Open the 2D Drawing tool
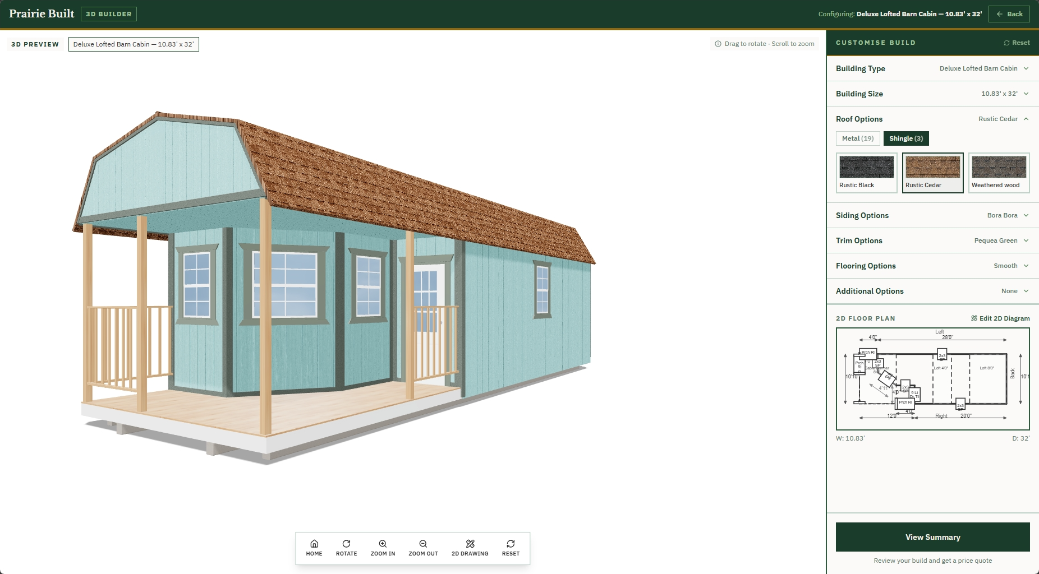Image resolution: width=1039 pixels, height=574 pixels. pyautogui.click(x=470, y=548)
